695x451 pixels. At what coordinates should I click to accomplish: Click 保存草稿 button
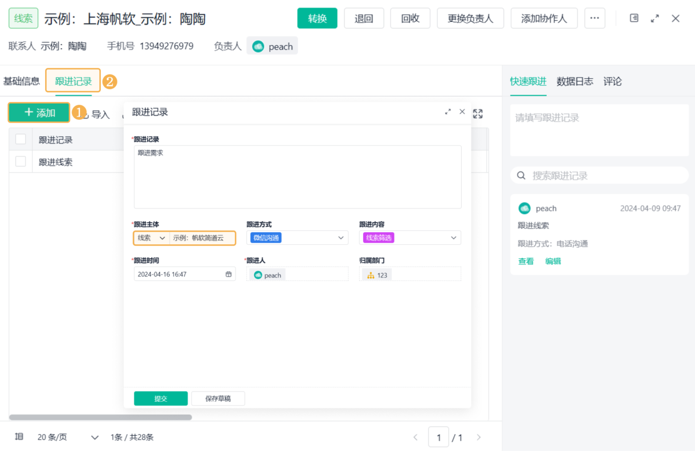pos(218,398)
